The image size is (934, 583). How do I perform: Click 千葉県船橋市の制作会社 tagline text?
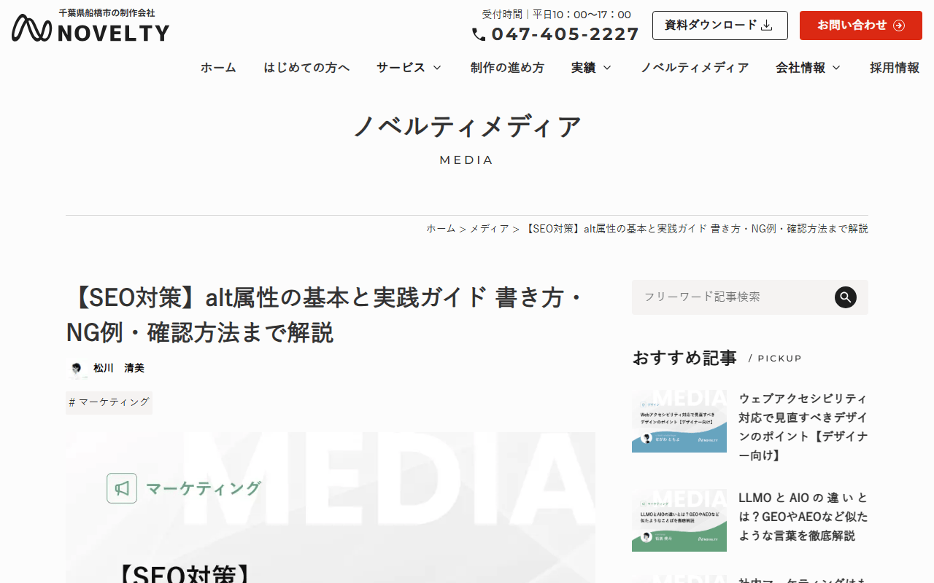click(107, 13)
